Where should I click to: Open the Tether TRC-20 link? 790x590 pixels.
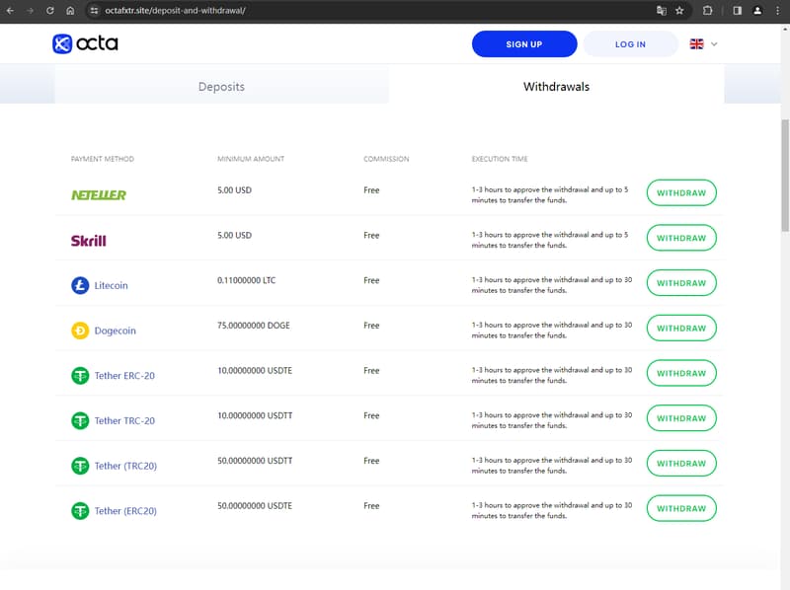(x=124, y=421)
